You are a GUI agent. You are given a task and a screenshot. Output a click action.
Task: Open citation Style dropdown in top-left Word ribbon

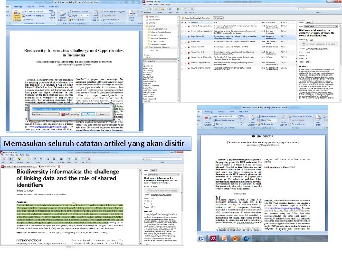click(x=37, y=11)
